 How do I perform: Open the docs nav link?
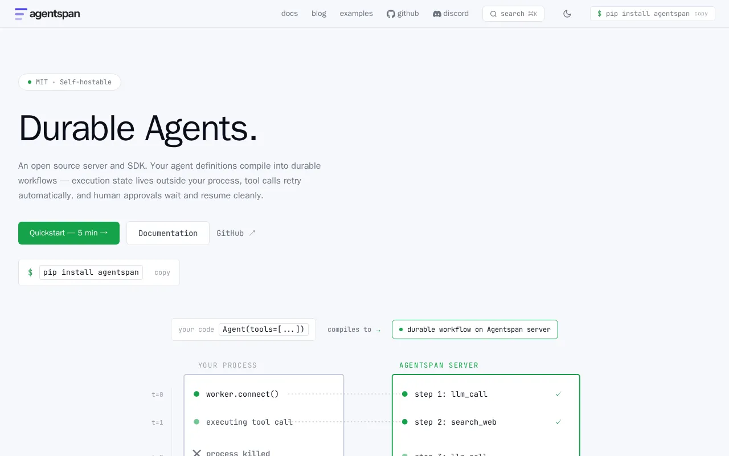(x=289, y=14)
